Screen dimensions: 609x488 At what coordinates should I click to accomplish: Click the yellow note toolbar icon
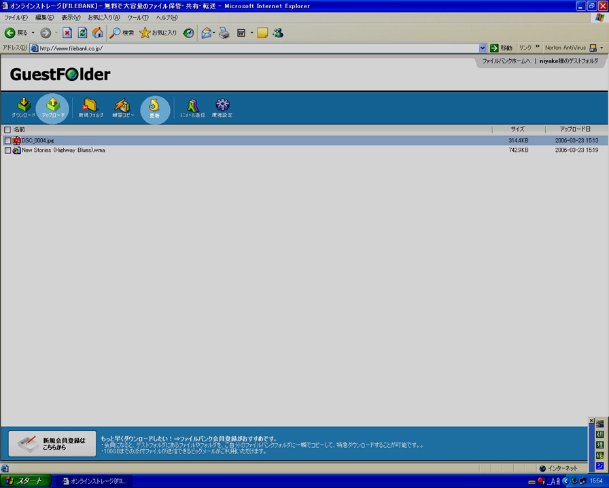[262, 33]
